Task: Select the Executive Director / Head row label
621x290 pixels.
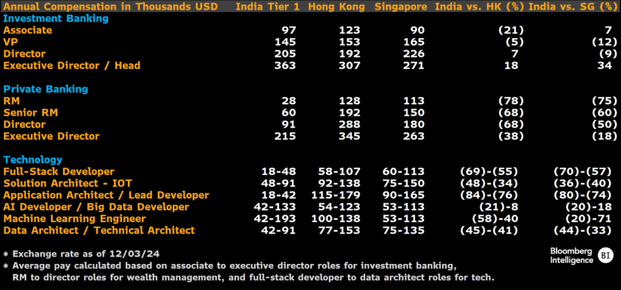Action: point(72,65)
